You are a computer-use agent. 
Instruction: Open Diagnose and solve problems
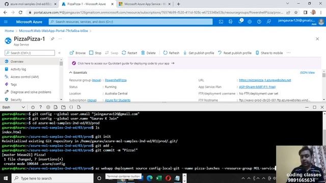(30, 92)
